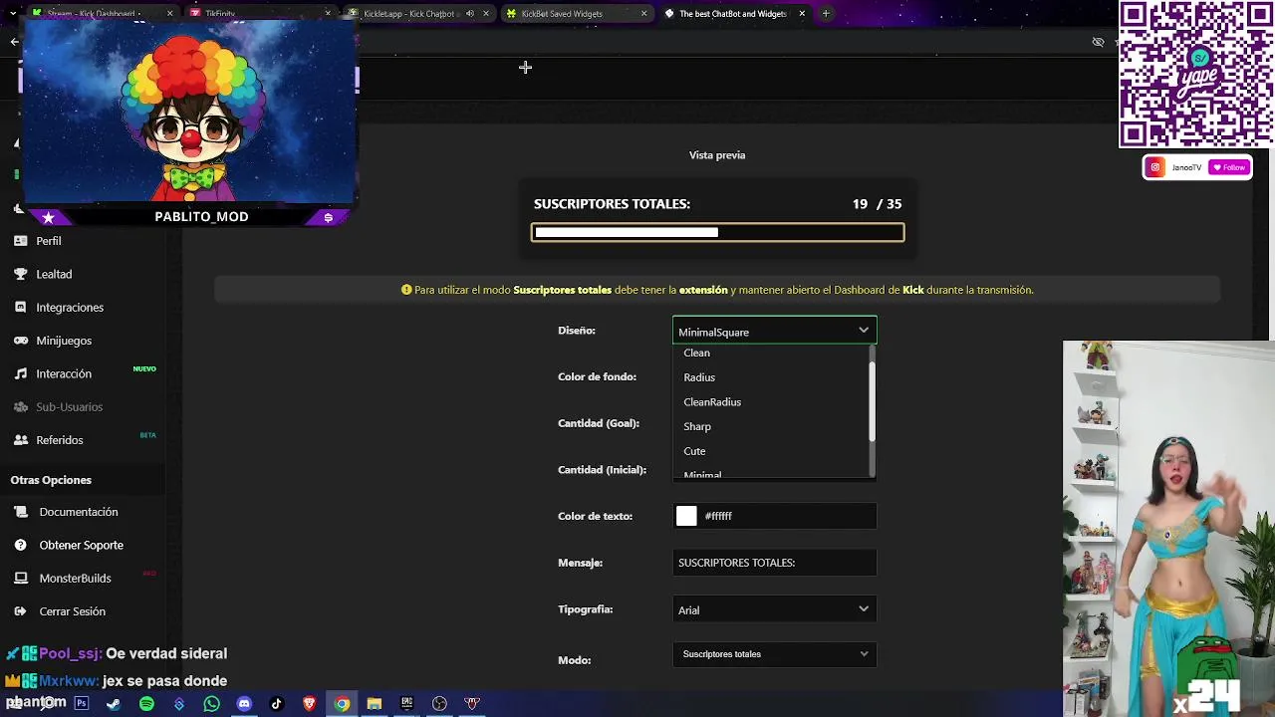The width and height of the screenshot is (1275, 717).
Task: Select Radius design option
Action: pyautogui.click(x=699, y=377)
